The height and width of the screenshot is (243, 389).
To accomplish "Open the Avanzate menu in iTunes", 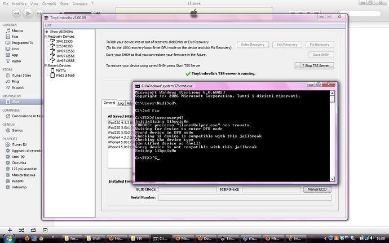I will (x=81, y=3).
